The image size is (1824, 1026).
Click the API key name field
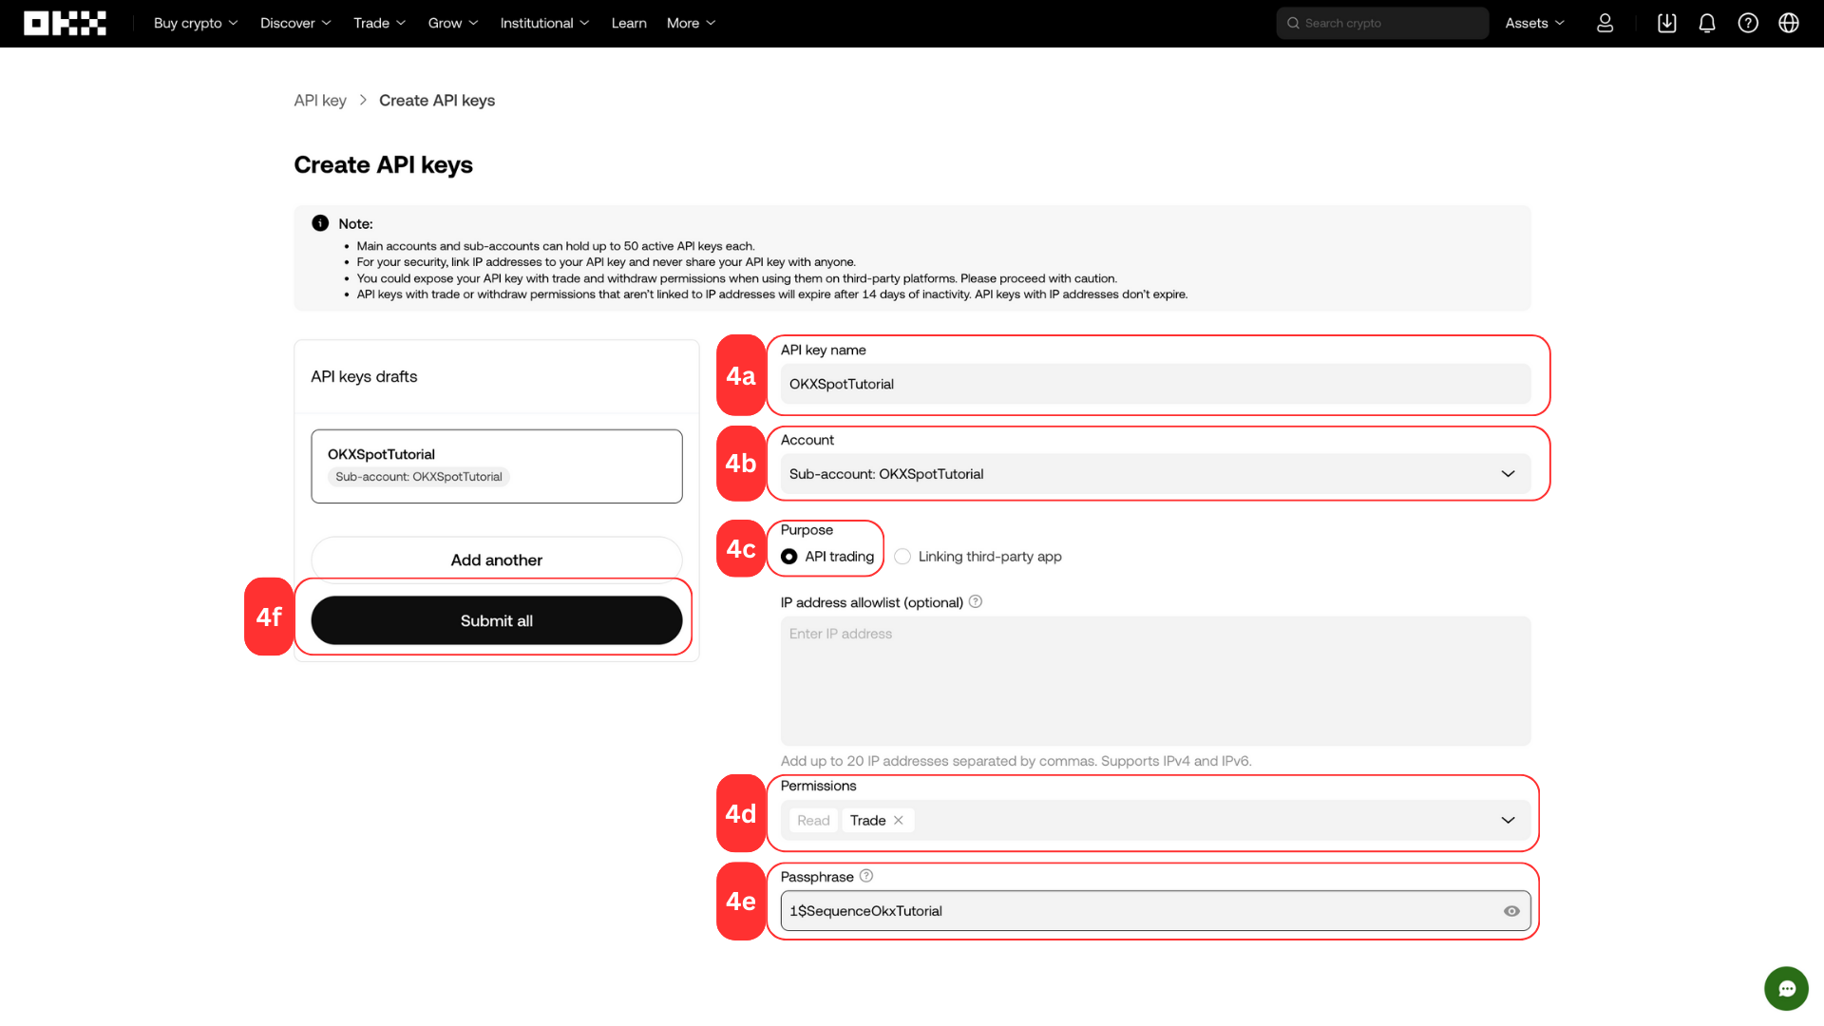(1156, 384)
